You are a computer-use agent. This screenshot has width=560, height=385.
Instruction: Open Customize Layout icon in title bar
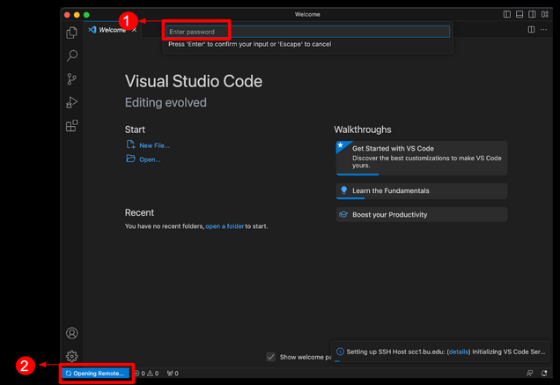click(x=545, y=14)
